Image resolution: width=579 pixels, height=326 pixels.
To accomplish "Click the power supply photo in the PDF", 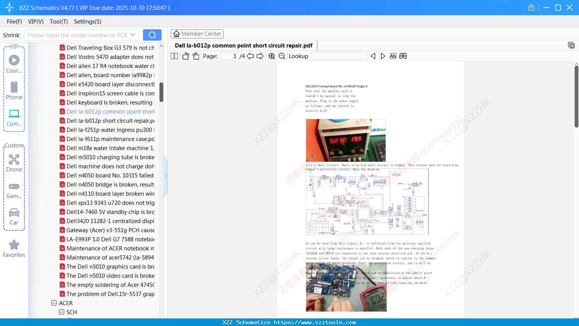I will 346,140.
